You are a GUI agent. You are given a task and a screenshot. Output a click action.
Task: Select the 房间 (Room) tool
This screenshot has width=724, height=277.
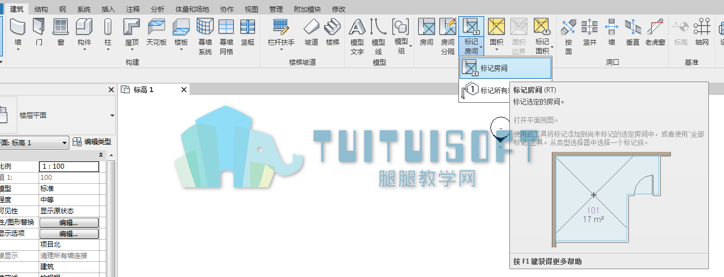(427, 32)
